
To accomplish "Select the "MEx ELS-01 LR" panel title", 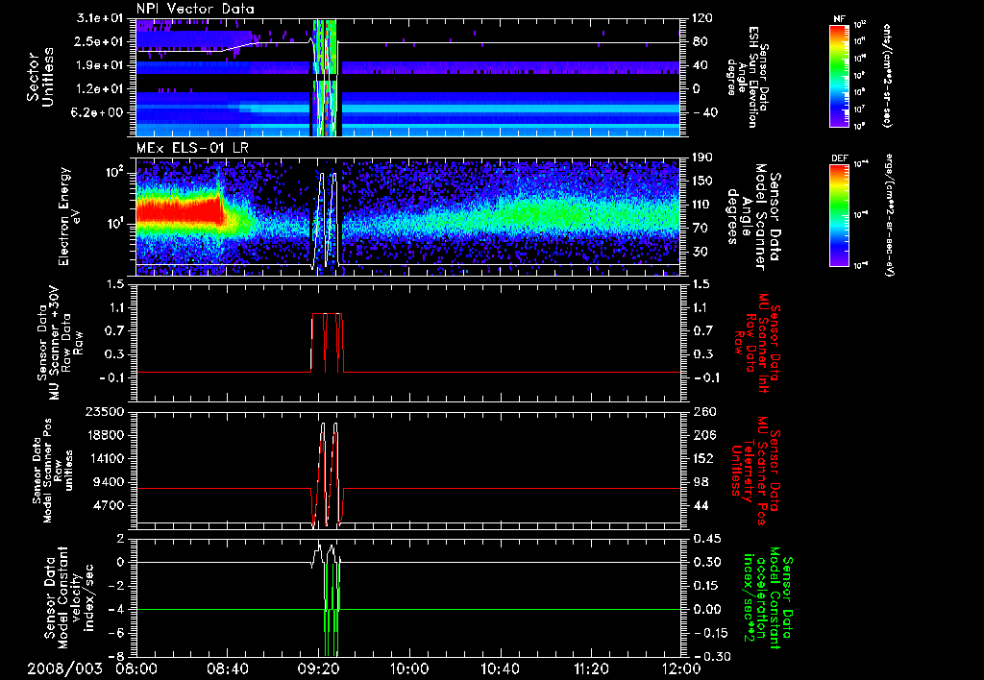I will [192, 149].
